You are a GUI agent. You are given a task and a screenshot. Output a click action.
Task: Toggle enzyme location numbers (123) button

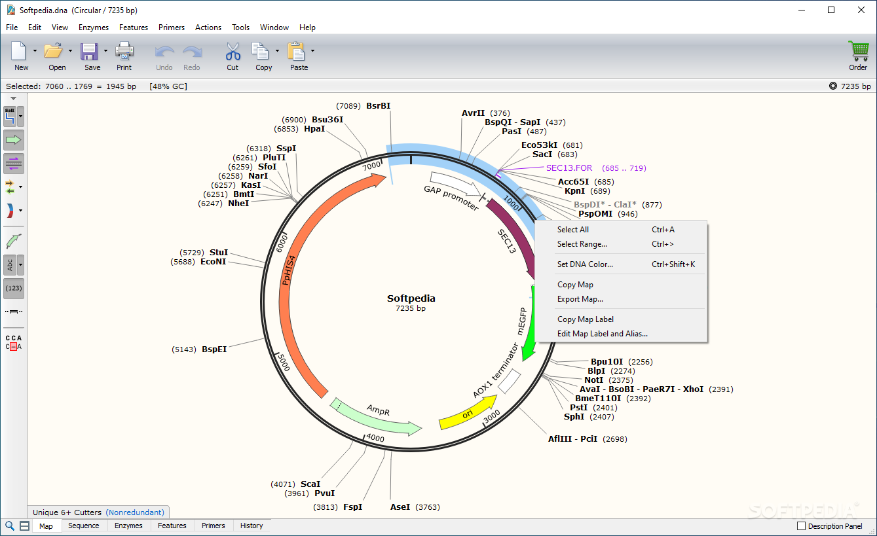tap(14, 289)
